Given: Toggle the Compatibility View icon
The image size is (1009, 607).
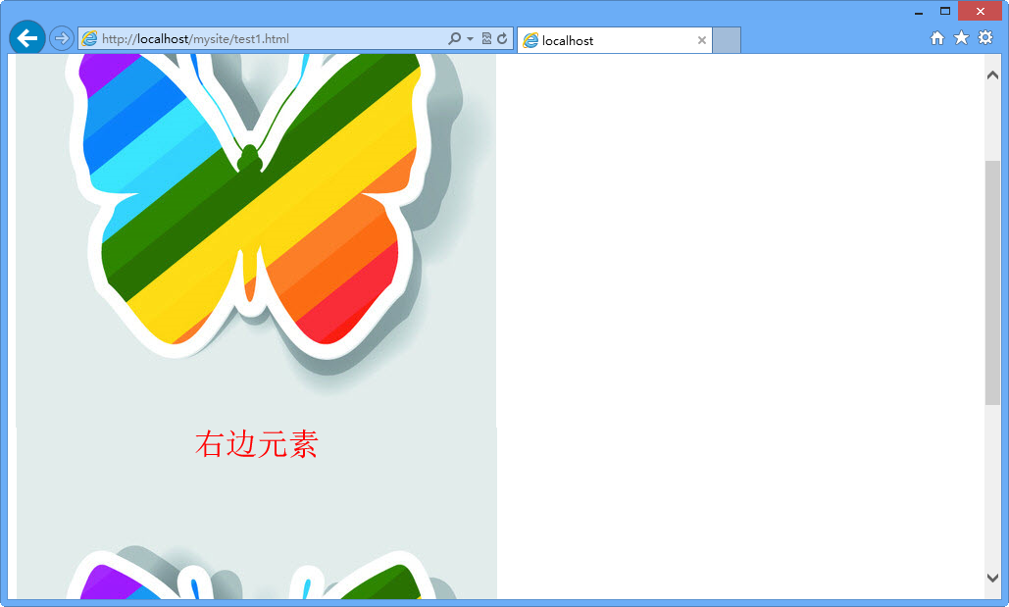Looking at the screenshot, I should coord(486,39).
